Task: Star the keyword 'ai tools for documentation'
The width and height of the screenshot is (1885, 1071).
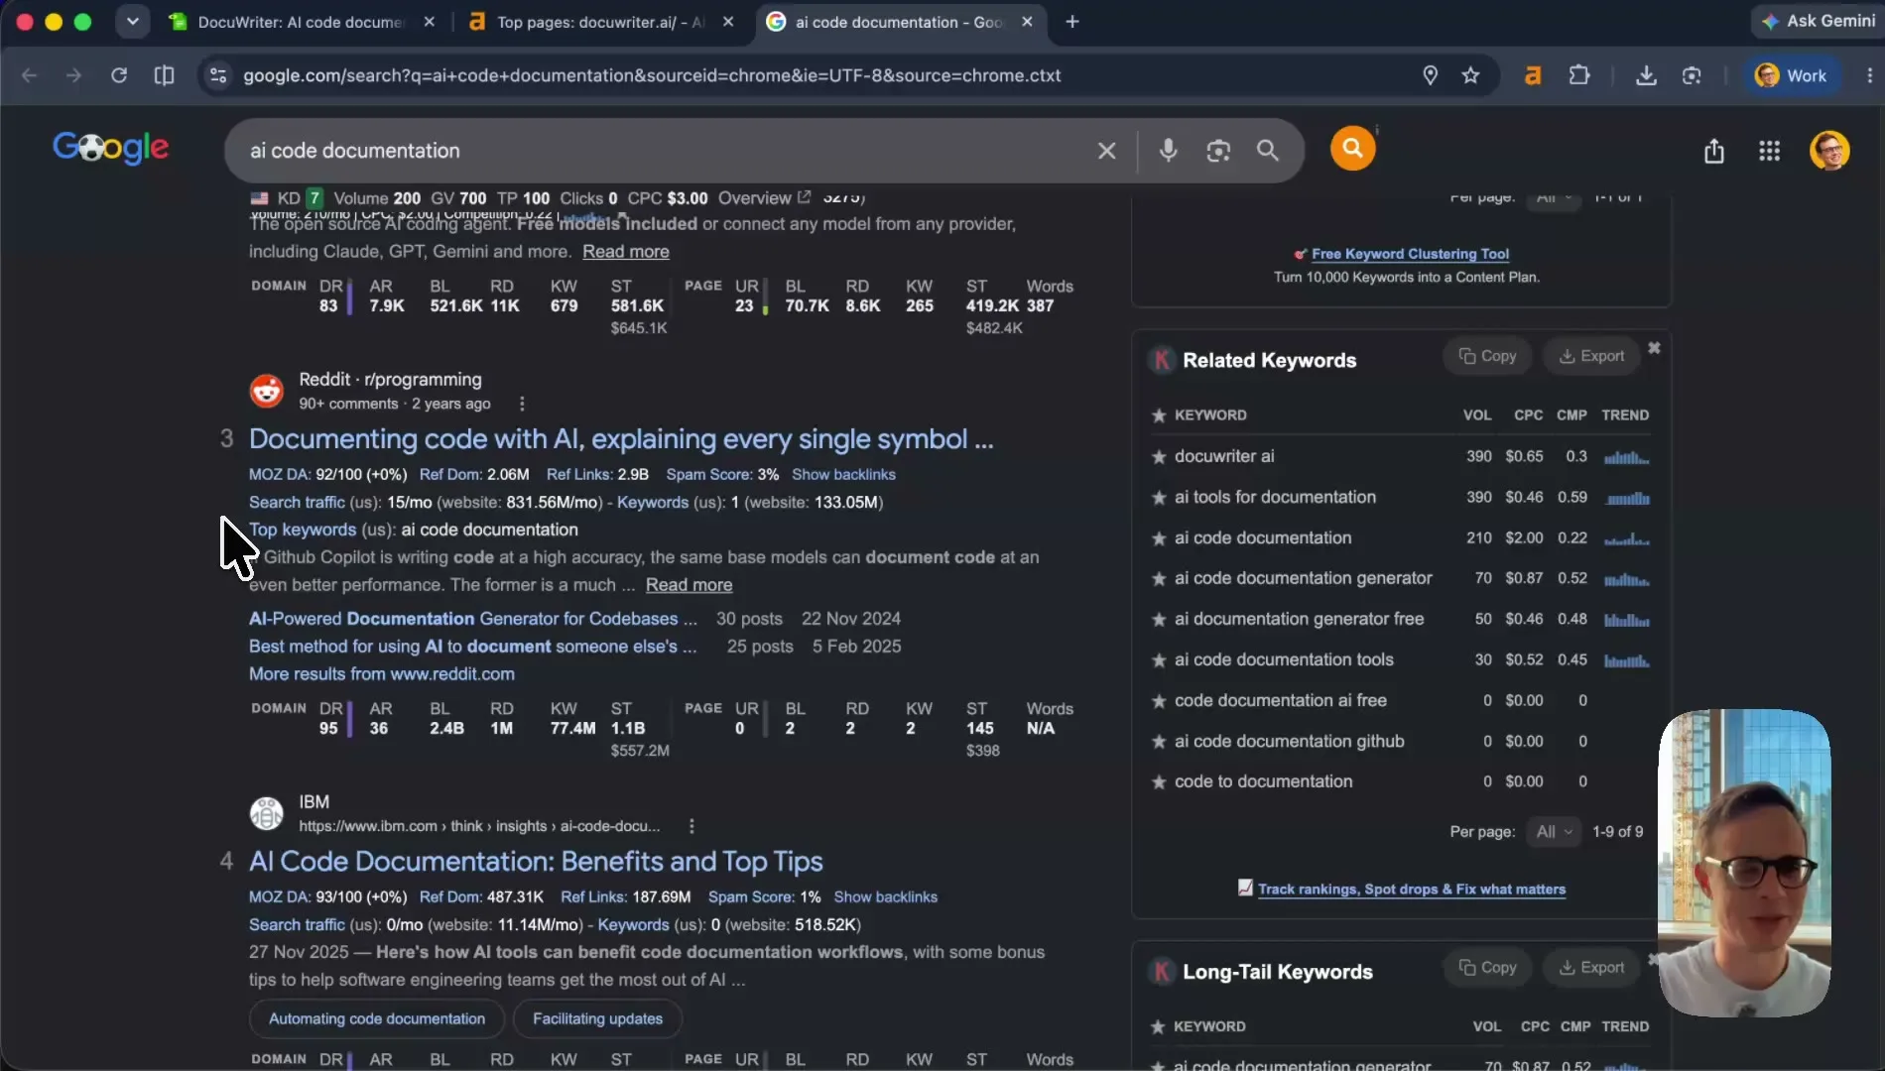Action: tap(1158, 497)
